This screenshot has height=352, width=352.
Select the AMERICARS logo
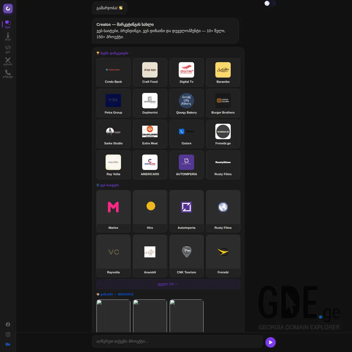pyautogui.click(x=150, y=162)
